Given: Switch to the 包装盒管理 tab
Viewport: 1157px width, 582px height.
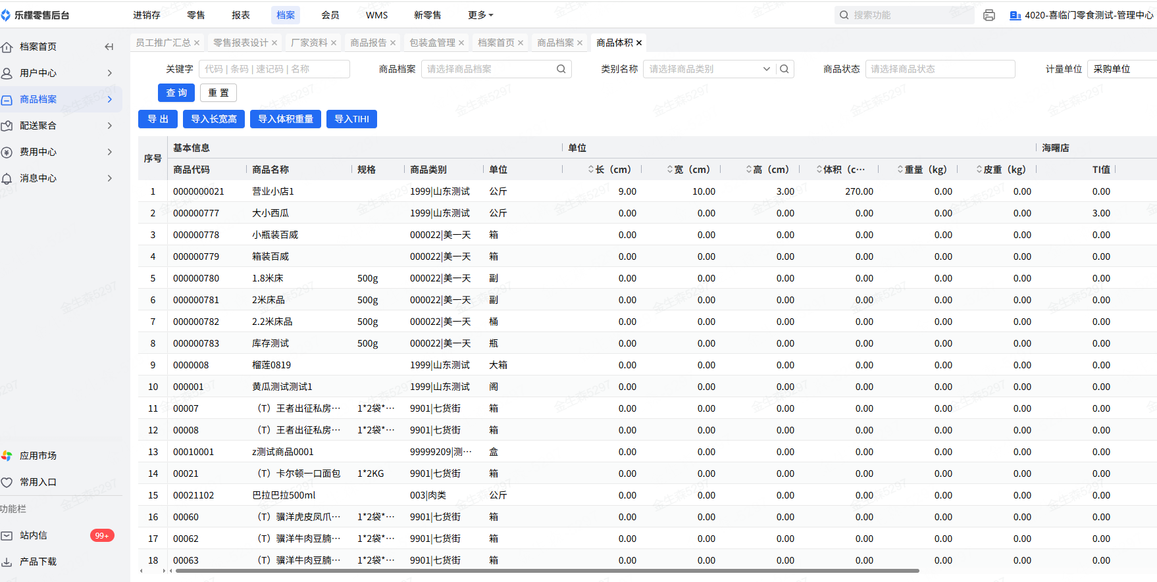Looking at the screenshot, I should pyautogui.click(x=432, y=43).
